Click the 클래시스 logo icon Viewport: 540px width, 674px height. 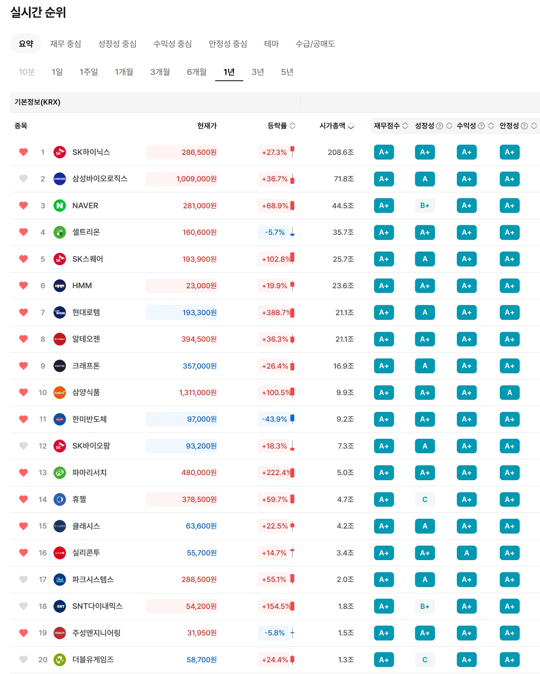point(59,526)
